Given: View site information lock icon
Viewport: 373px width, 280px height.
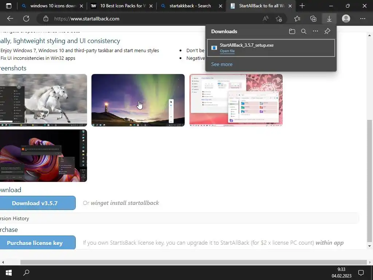Looking at the screenshot, I should coord(46,19).
